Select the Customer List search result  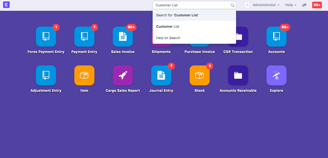click(194, 27)
